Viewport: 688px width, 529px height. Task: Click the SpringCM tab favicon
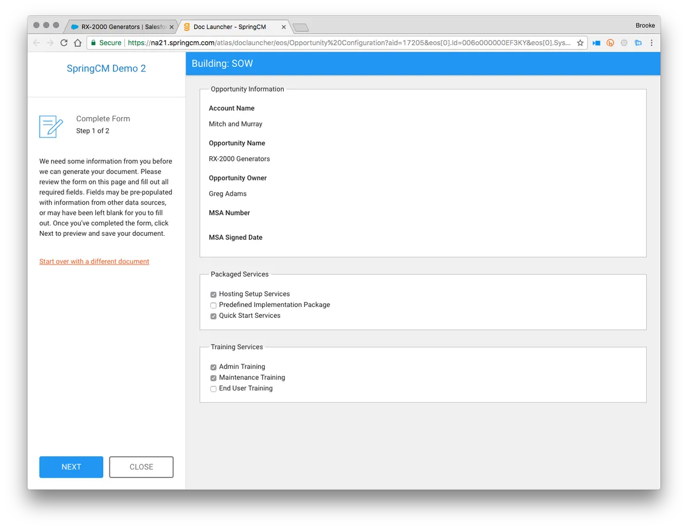point(187,27)
